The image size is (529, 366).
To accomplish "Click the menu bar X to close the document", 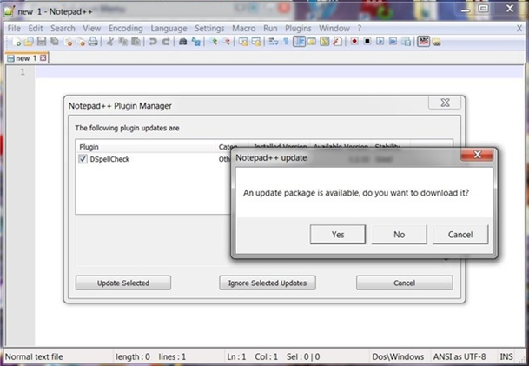I will (519, 29).
